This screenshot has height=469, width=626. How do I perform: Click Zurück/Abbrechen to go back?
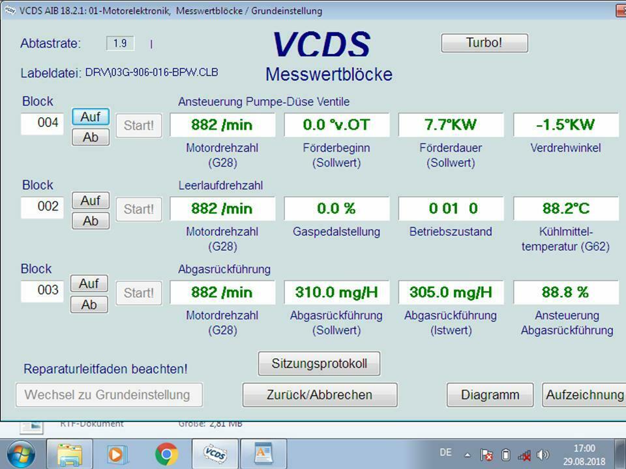coord(320,395)
